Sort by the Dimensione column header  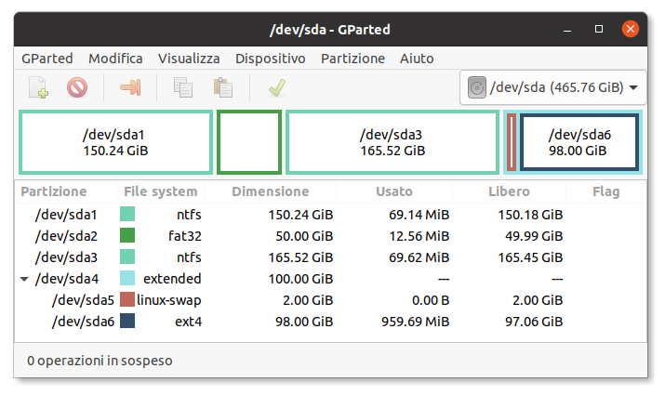pyautogui.click(x=270, y=191)
